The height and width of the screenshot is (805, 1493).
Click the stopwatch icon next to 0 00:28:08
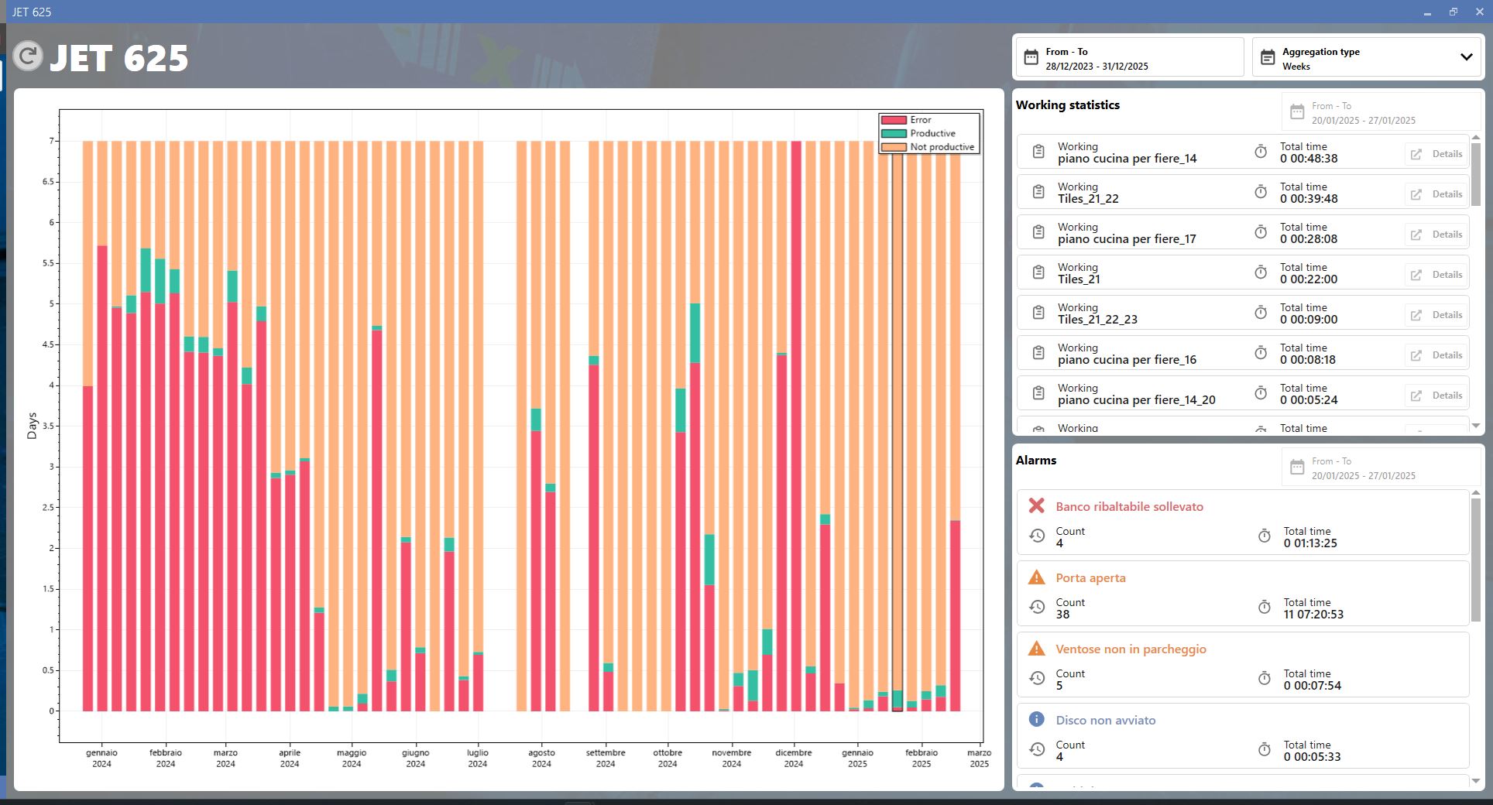point(1261,232)
